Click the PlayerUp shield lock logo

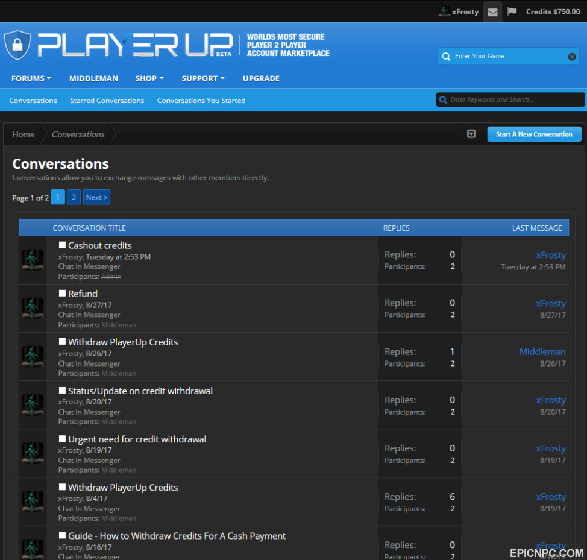[x=17, y=45]
